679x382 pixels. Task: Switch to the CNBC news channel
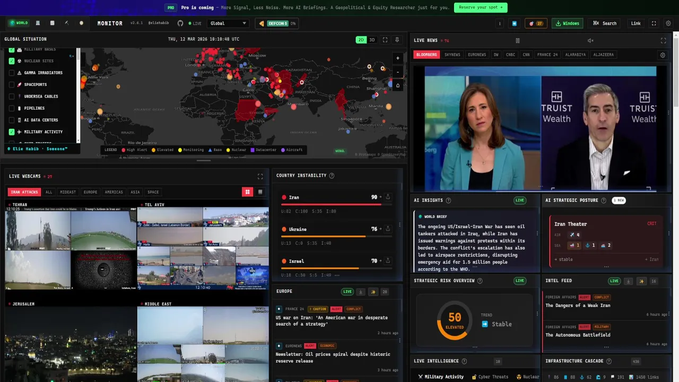pos(510,55)
